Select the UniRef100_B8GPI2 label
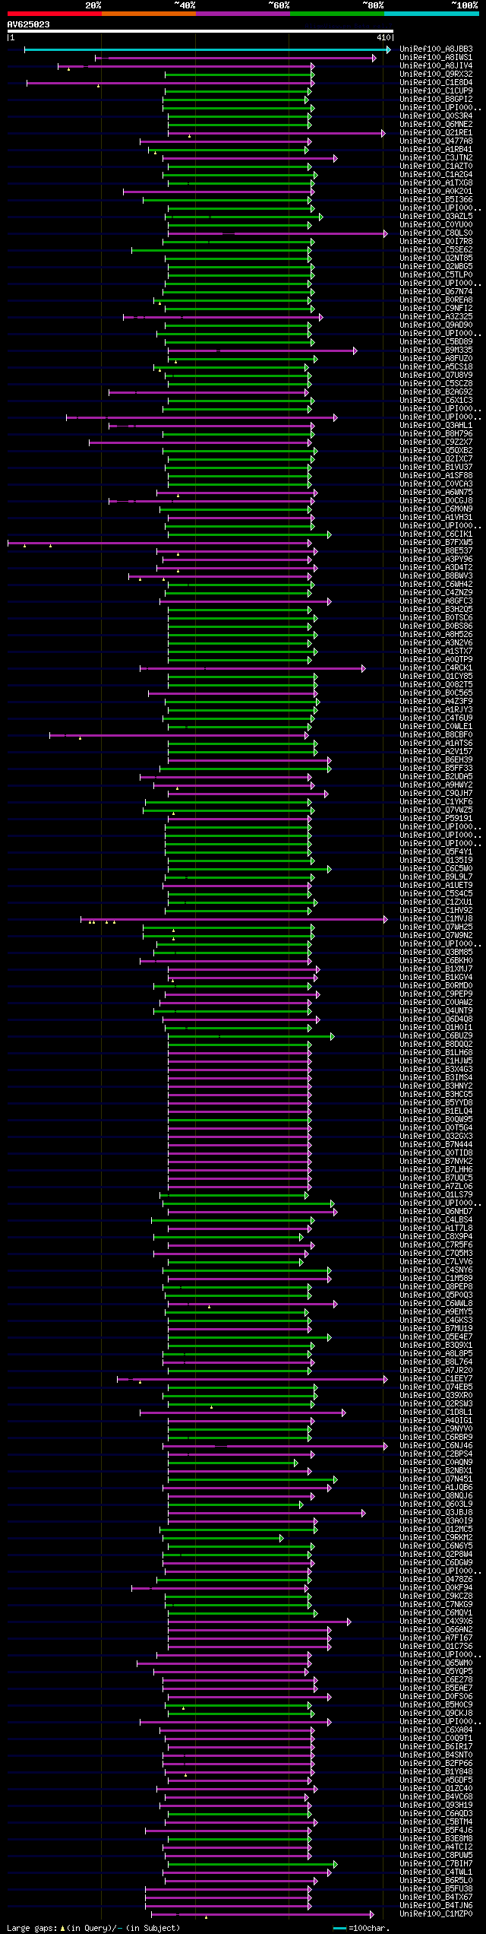Viewport: 486px width, 1934px height. pyautogui.click(x=436, y=100)
